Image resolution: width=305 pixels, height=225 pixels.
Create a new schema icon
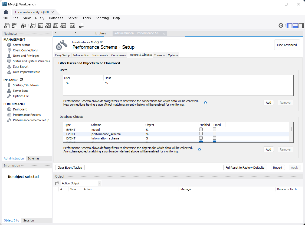tap(33, 25)
